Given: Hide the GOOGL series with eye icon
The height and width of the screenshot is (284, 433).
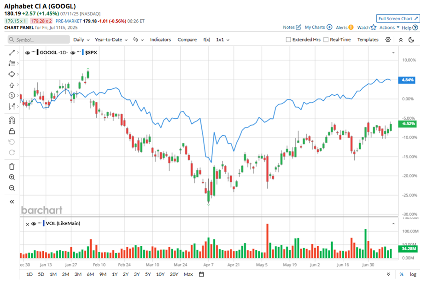Looking at the screenshot, I should [x=27, y=53].
